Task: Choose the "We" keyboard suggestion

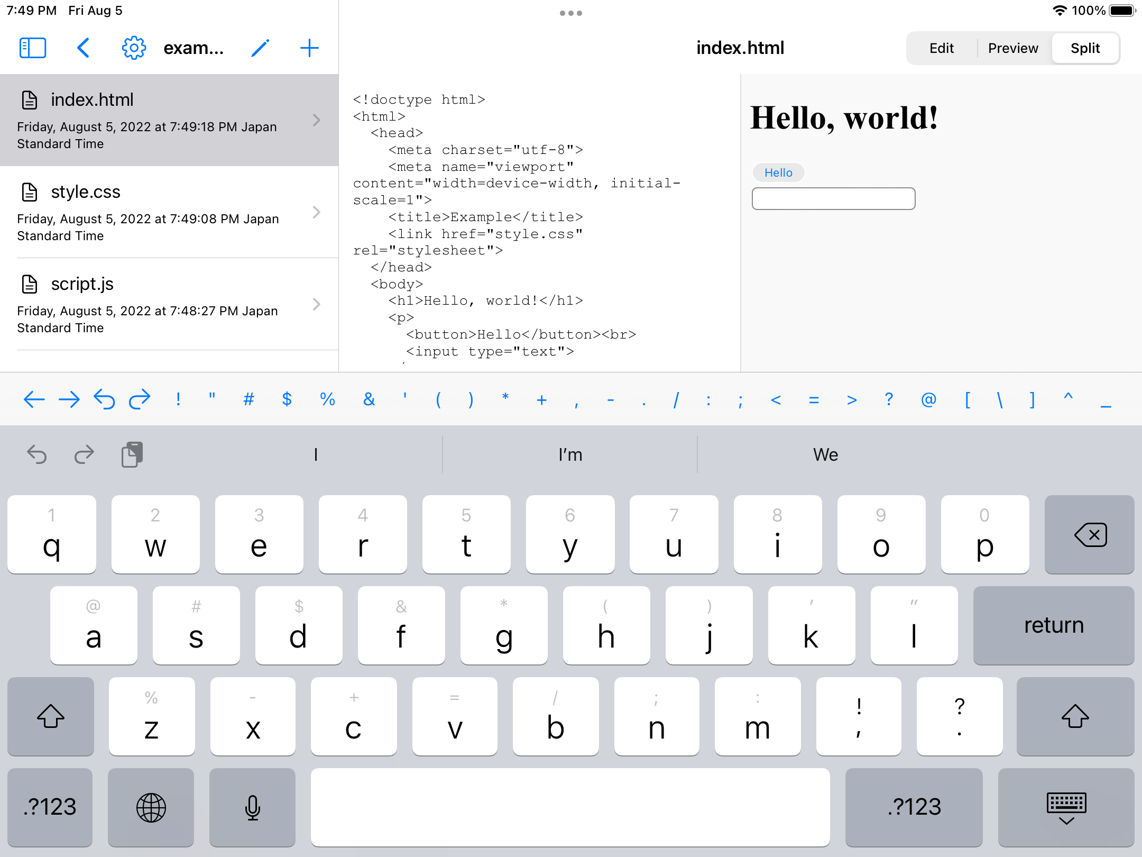Action: tap(825, 454)
